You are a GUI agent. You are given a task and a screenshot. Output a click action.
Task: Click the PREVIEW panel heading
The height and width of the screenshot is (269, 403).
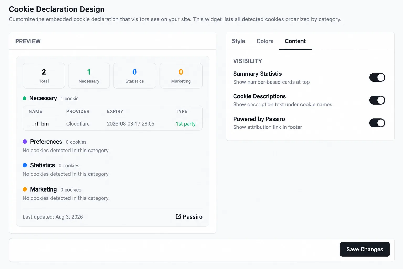point(28,41)
